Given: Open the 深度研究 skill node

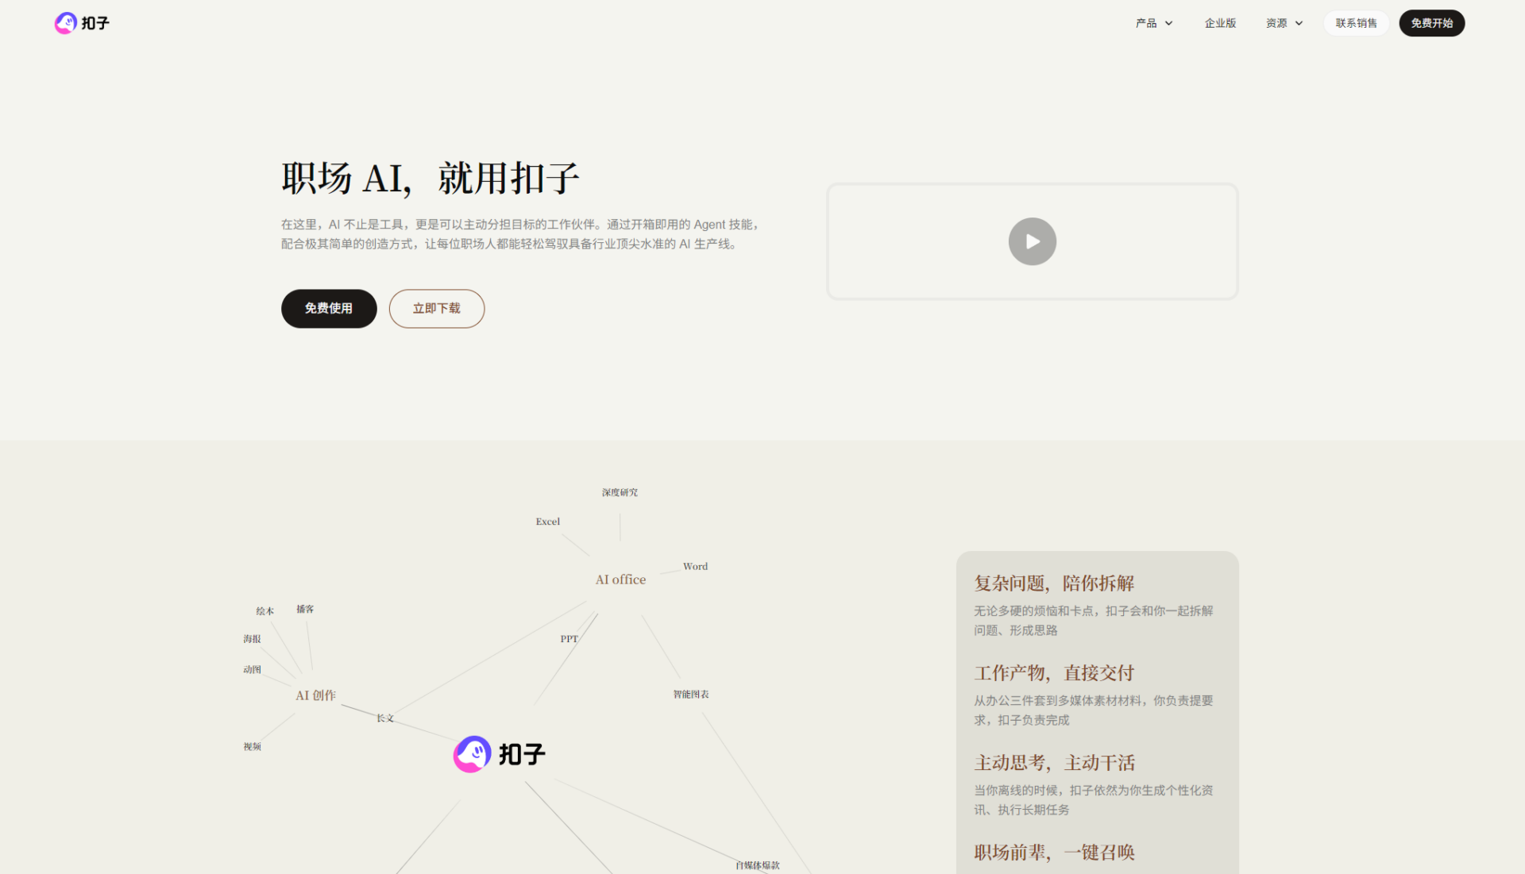Looking at the screenshot, I should 620,491.
